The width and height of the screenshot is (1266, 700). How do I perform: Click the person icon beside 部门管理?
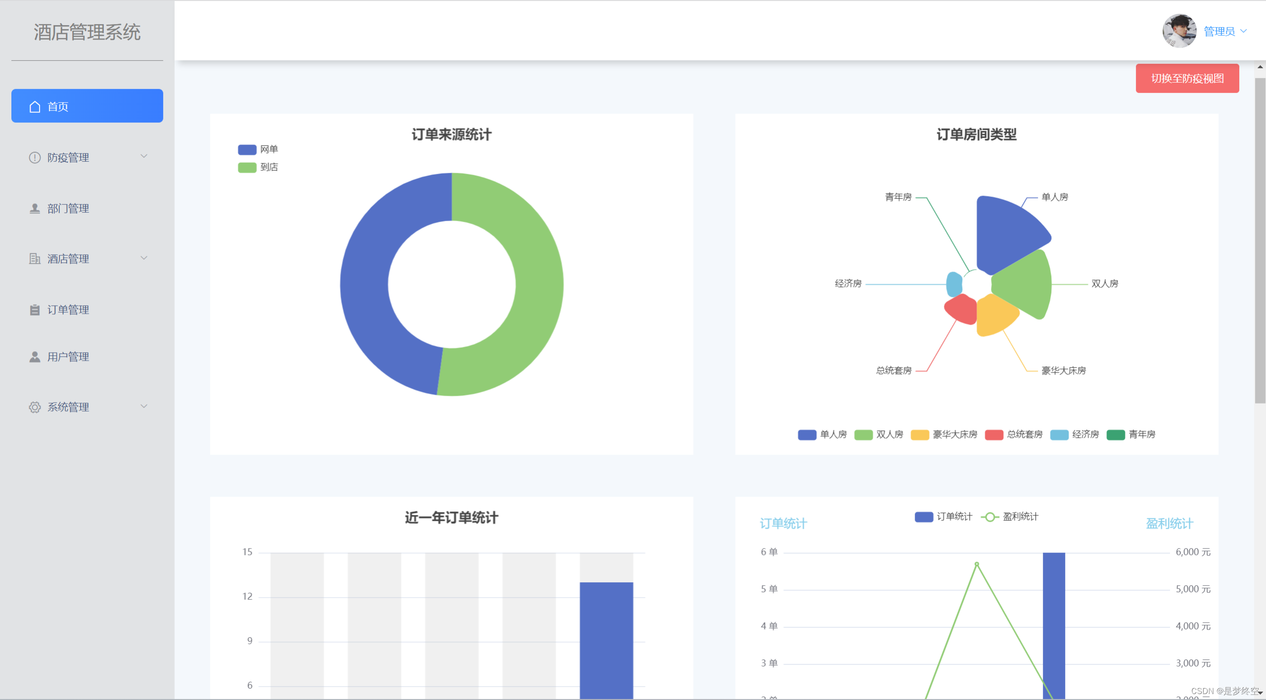[x=35, y=208]
